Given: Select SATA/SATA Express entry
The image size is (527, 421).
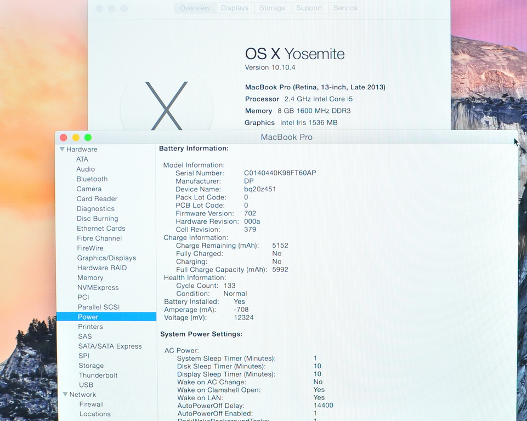Looking at the screenshot, I should tap(110, 346).
